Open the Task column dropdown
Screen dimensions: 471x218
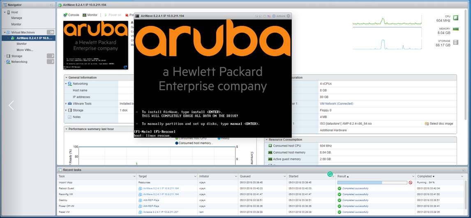(134, 177)
